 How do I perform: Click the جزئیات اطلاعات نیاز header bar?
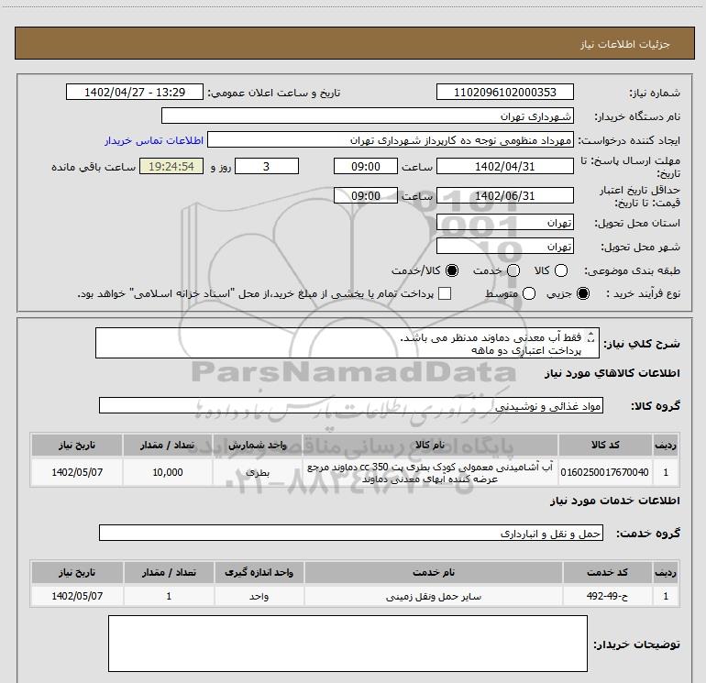tap(355, 43)
